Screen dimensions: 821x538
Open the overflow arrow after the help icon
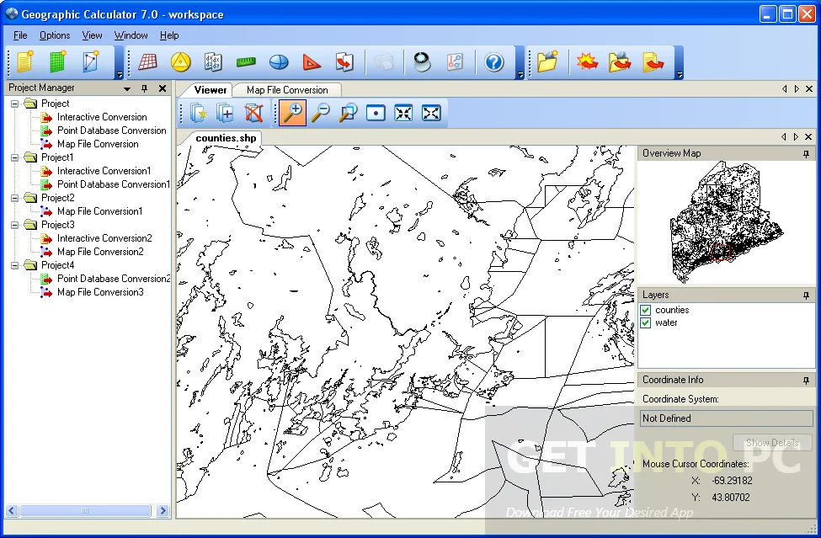coord(520,75)
